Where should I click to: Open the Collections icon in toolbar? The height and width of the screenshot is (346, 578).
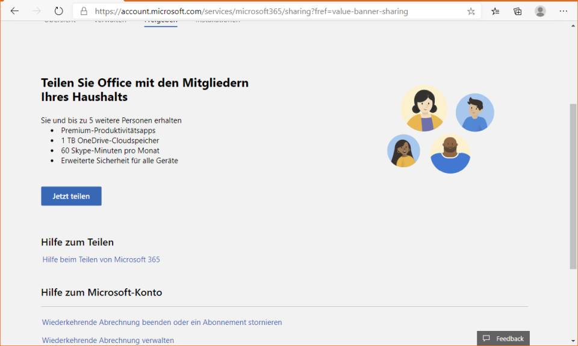(x=518, y=11)
